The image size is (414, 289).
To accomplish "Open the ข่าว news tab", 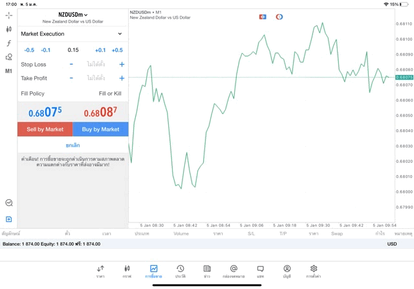I will (207, 272).
